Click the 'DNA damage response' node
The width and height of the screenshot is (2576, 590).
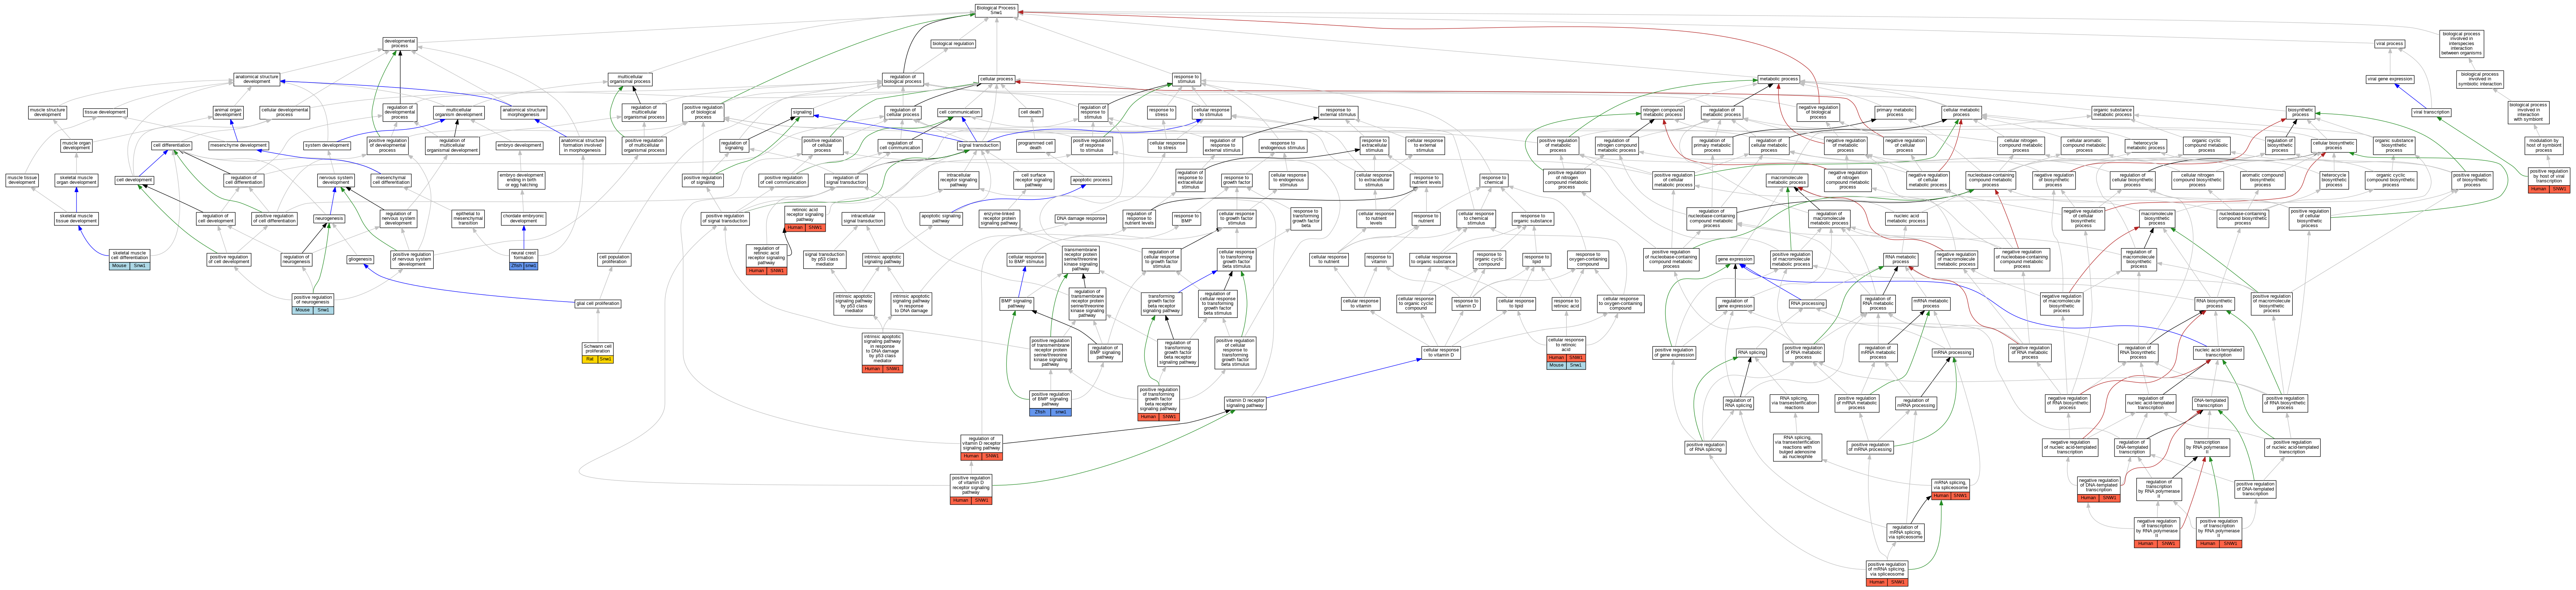(1081, 219)
